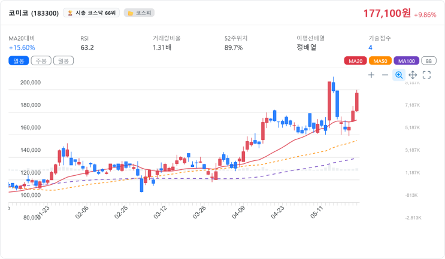This screenshot has height=259, width=445.
Task: Click the 02-25 date axis label
Action: tap(121, 212)
